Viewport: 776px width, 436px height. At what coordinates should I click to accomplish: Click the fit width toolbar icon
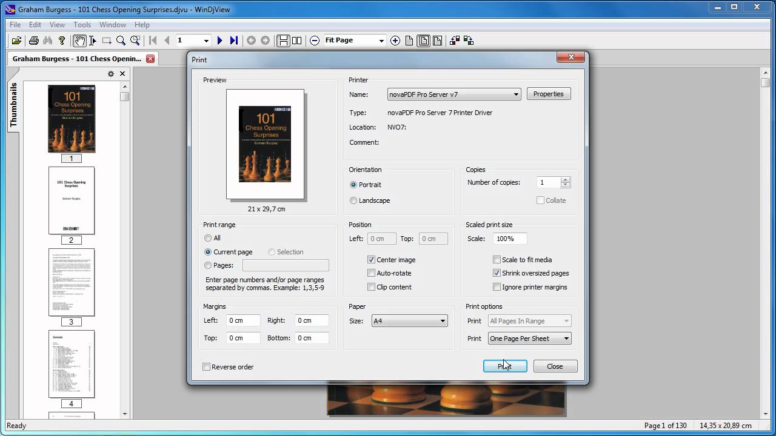click(438, 41)
